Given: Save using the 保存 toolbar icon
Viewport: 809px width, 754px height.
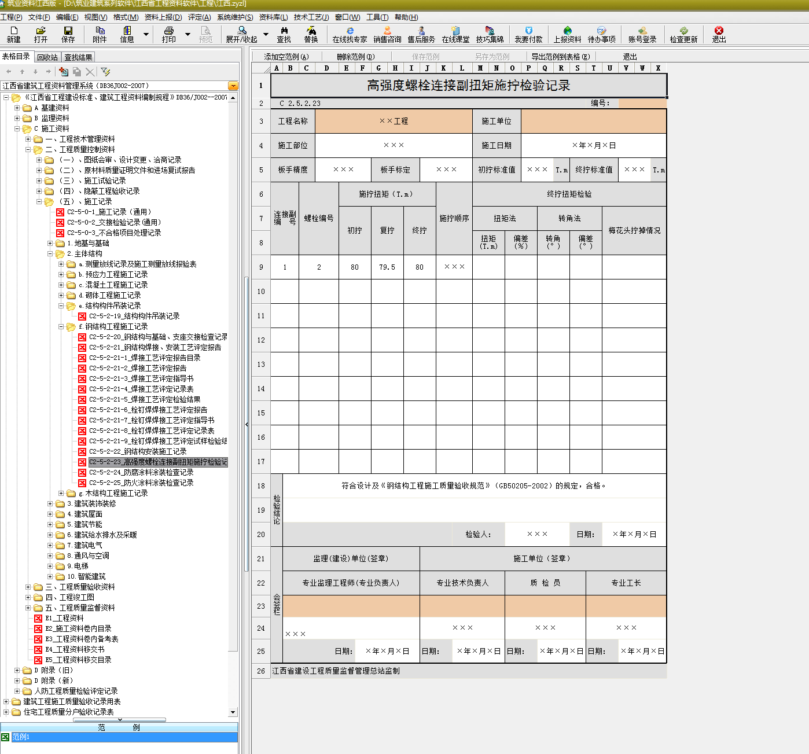Looking at the screenshot, I should [x=68, y=34].
